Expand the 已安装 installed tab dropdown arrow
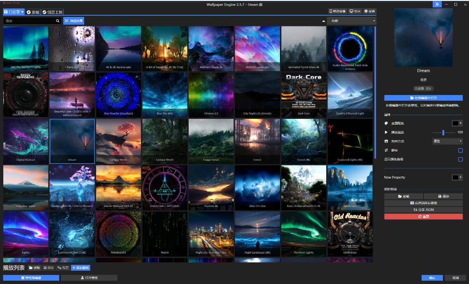The height and width of the screenshot is (284, 469). point(22,12)
